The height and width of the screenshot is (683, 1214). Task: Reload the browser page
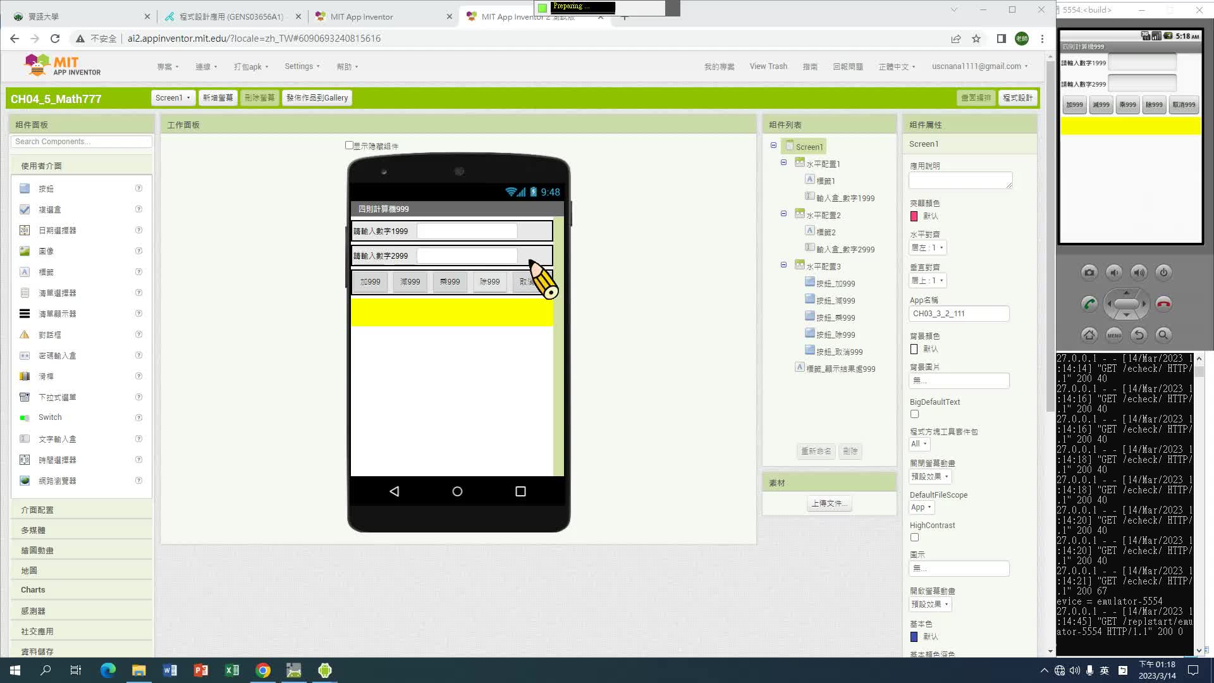point(55,39)
